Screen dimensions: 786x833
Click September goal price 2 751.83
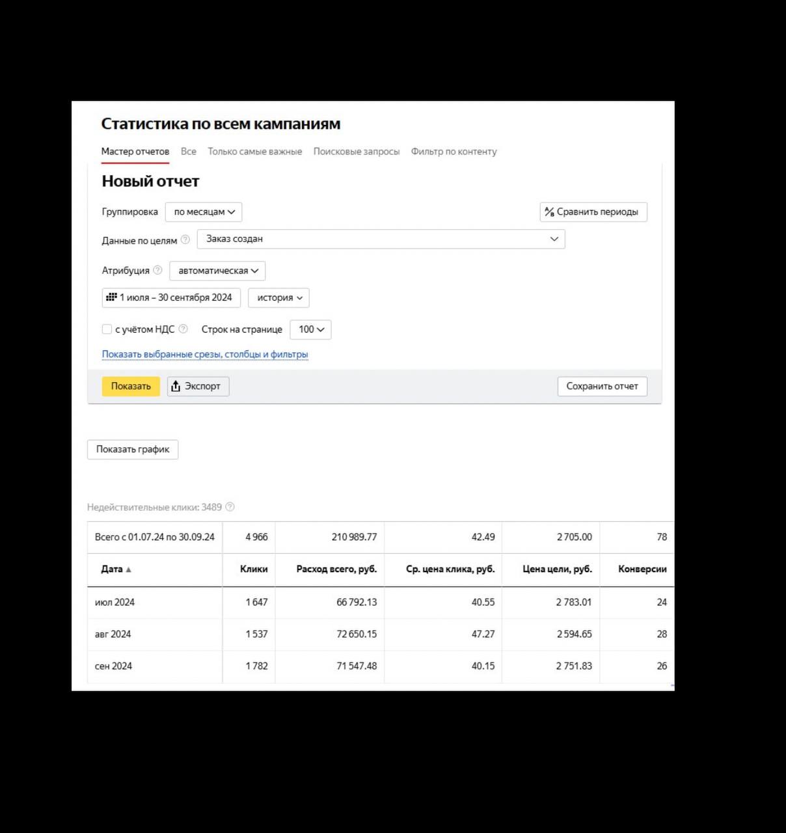[574, 666]
